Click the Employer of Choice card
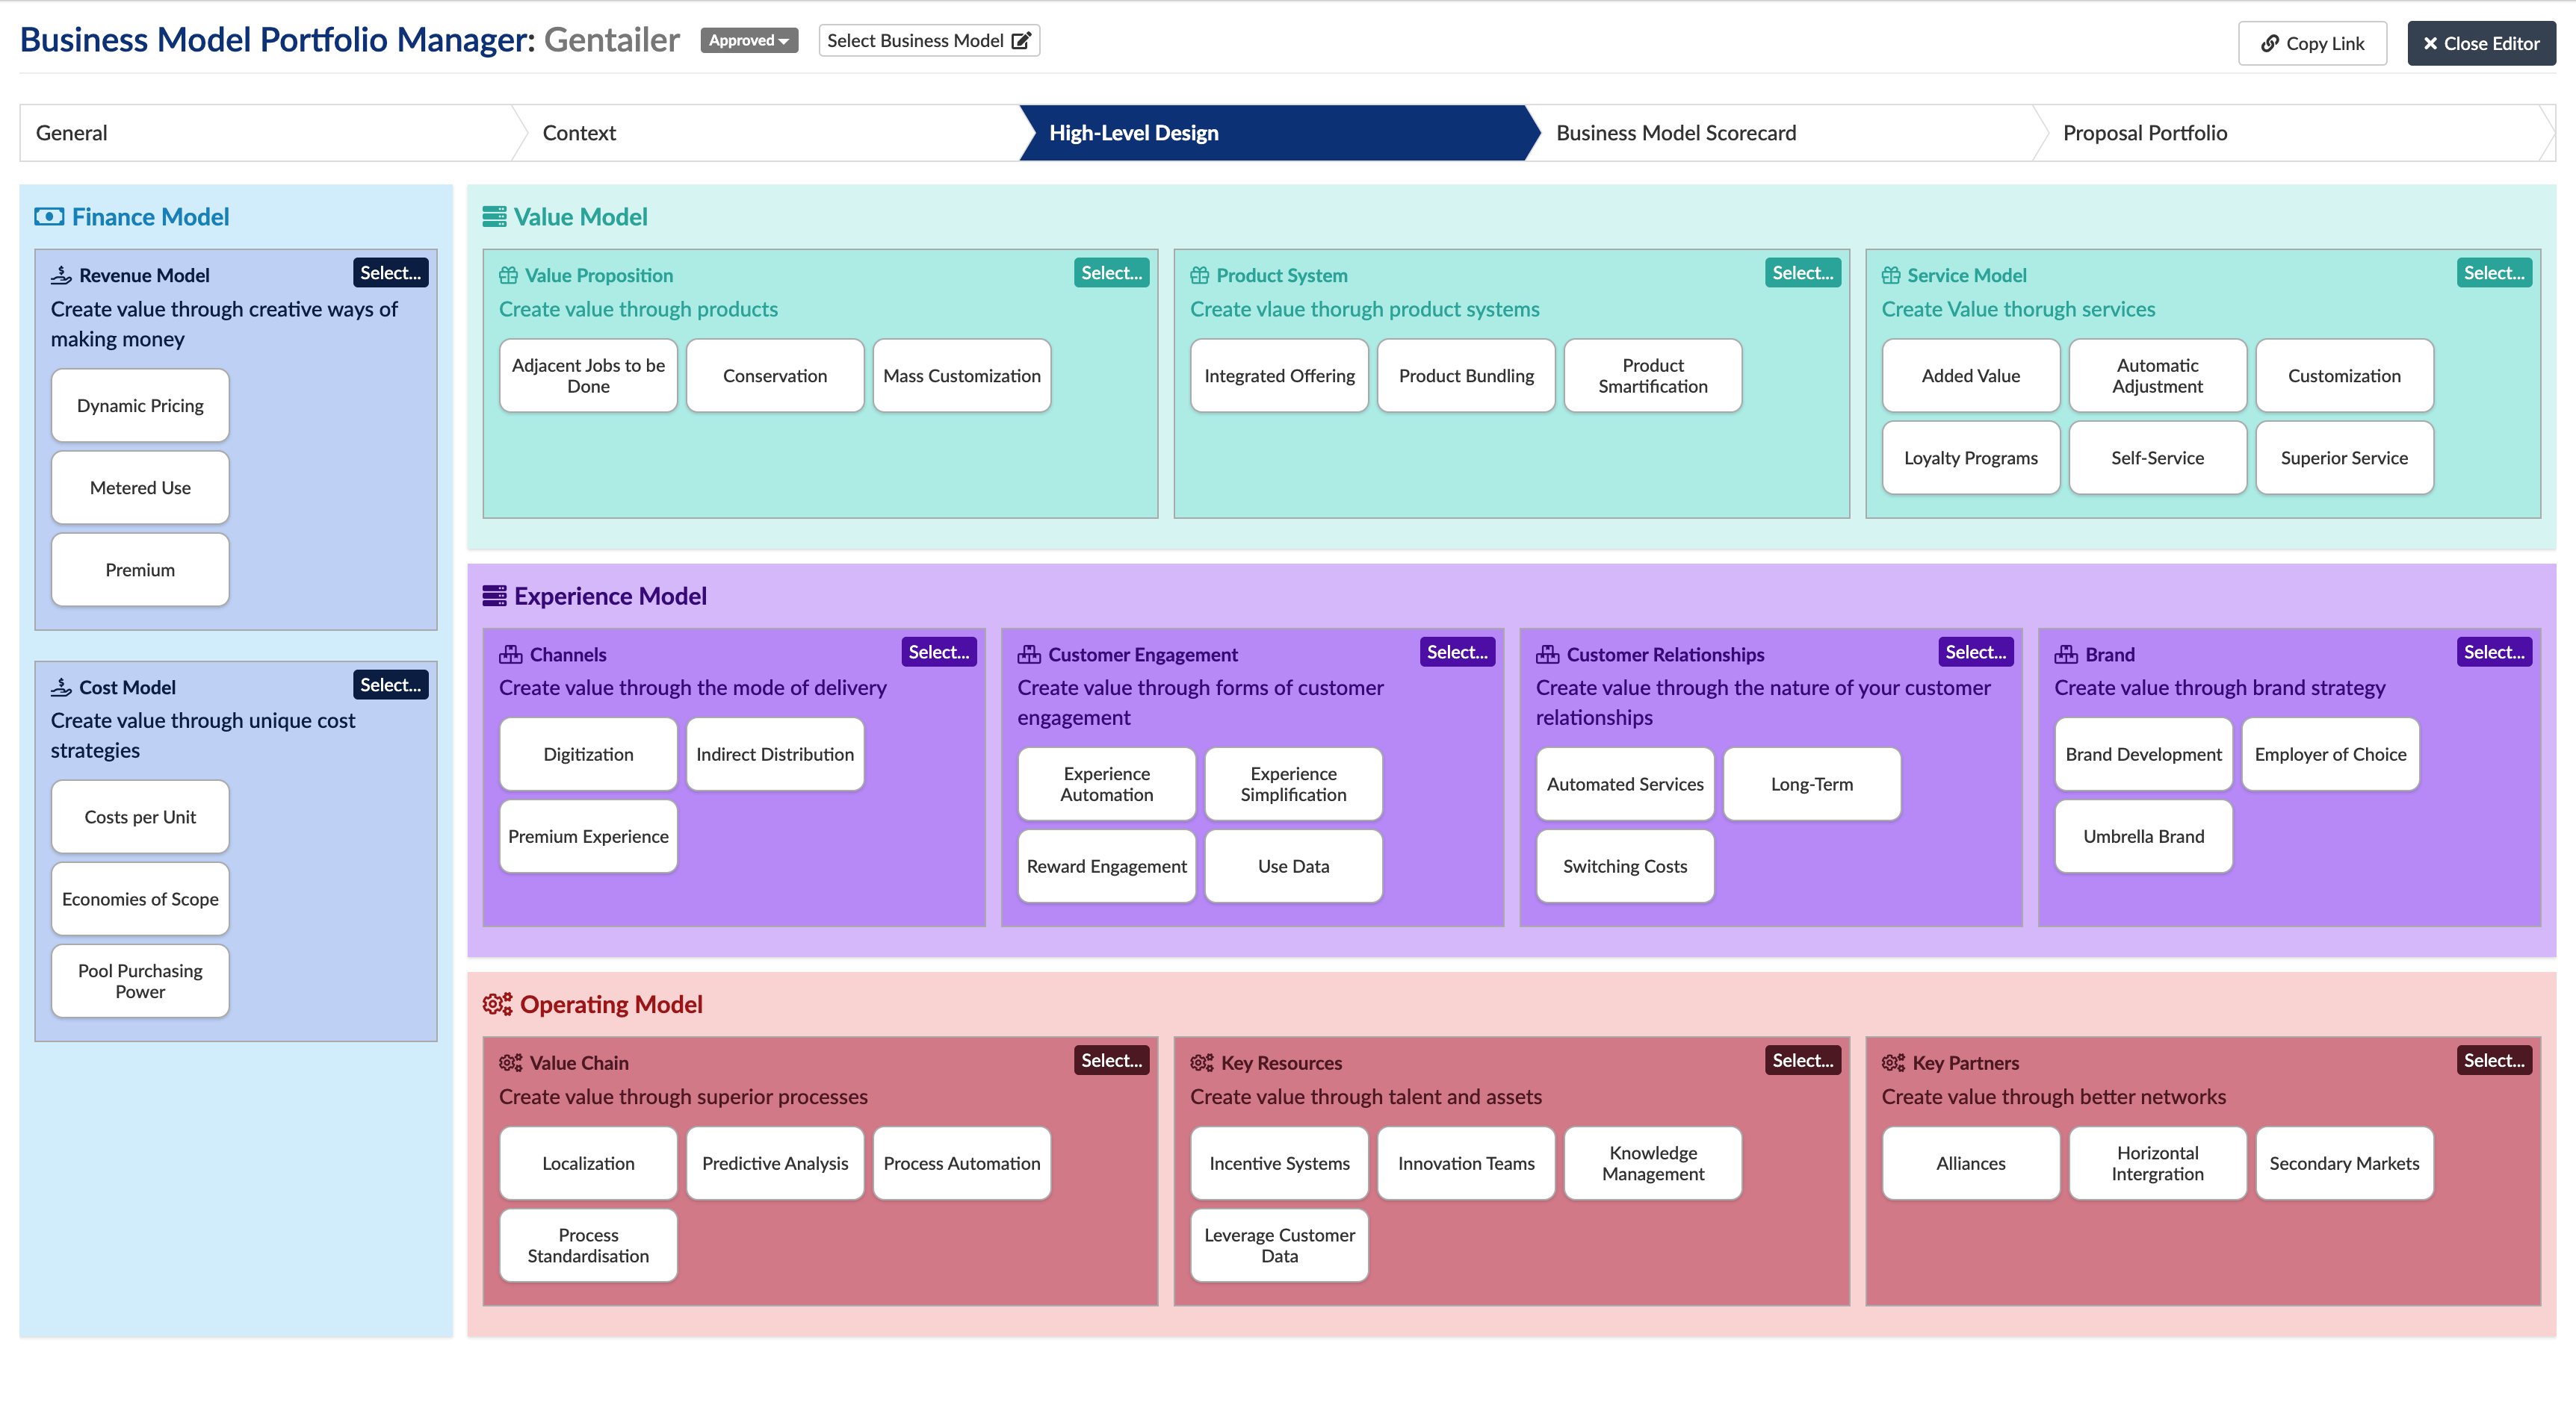The image size is (2576, 1402). [x=2331, y=755]
